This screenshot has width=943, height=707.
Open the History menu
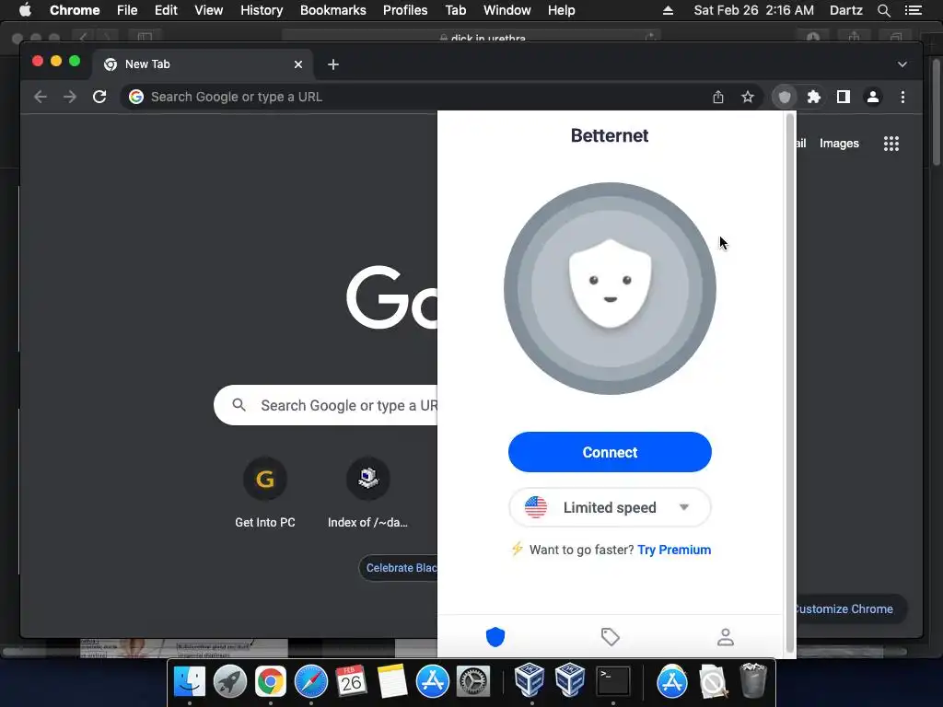click(x=262, y=10)
